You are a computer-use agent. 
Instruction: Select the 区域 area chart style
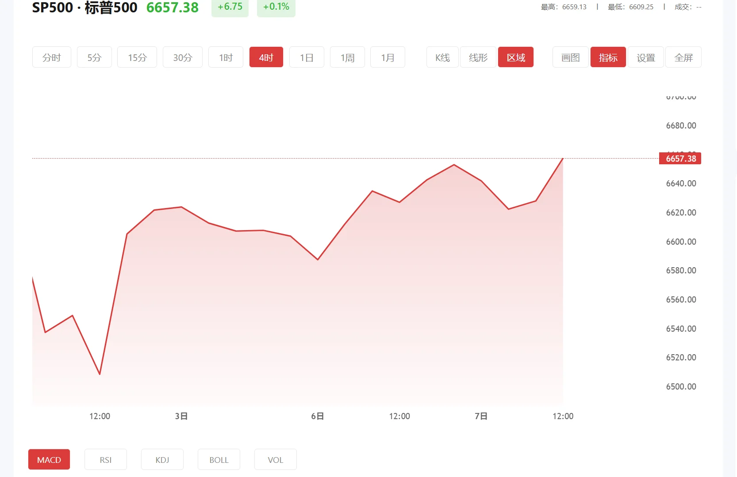tap(515, 57)
